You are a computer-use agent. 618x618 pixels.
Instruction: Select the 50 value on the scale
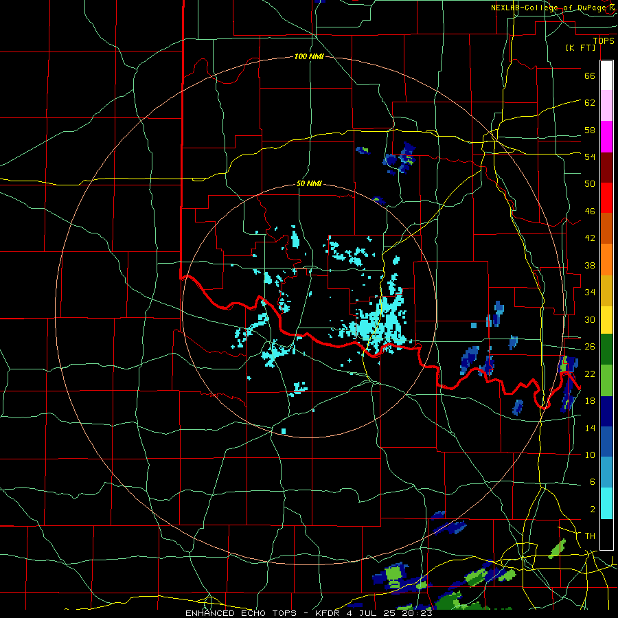coord(590,183)
